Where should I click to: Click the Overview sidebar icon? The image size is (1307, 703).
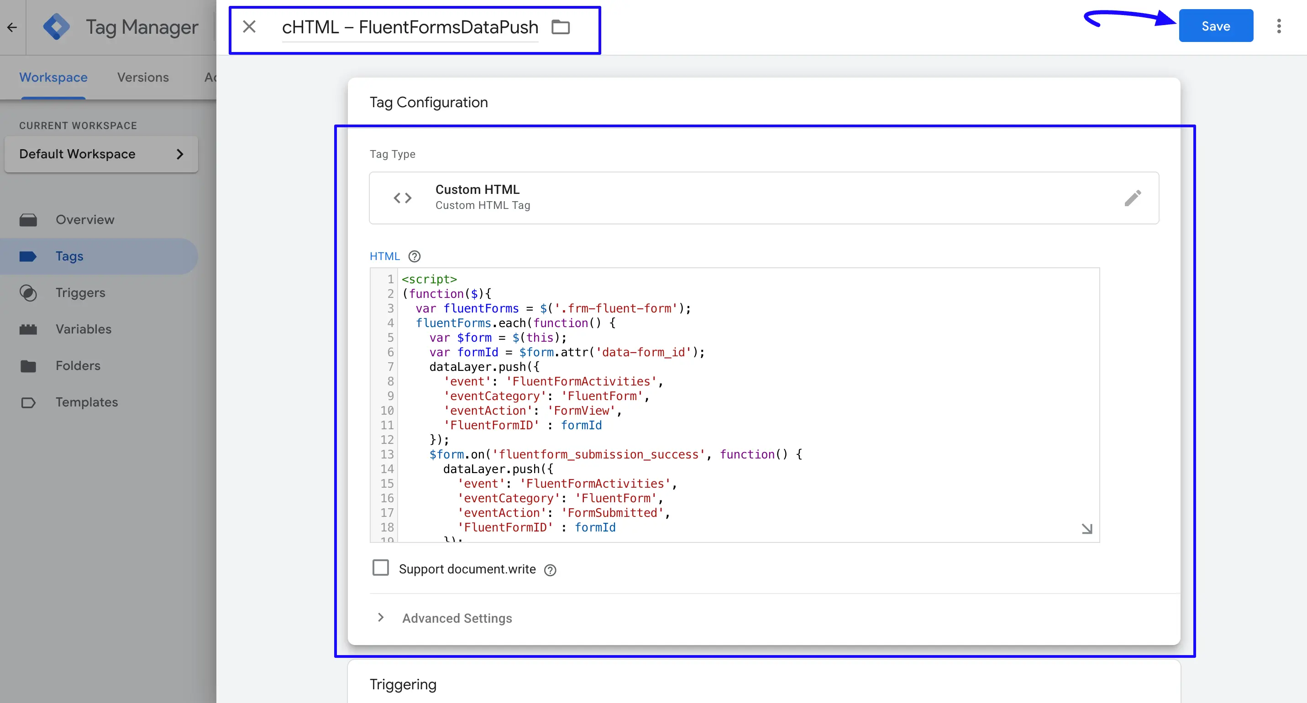coord(28,220)
